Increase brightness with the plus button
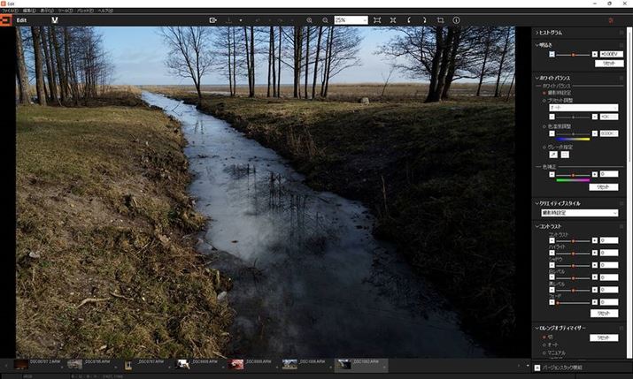Image resolution: width=633 pixels, height=379 pixels. (595, 55)
